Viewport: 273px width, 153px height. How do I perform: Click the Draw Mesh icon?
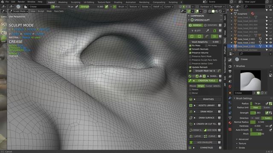pyautogui.click(x=191, y=111)
